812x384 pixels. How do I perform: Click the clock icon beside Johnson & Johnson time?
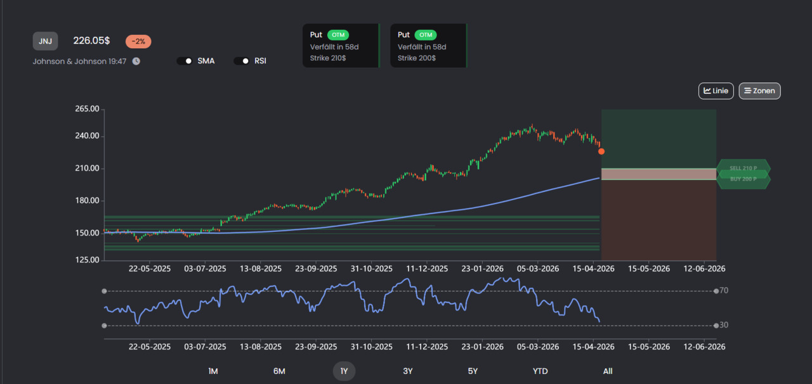pos(136,61)
